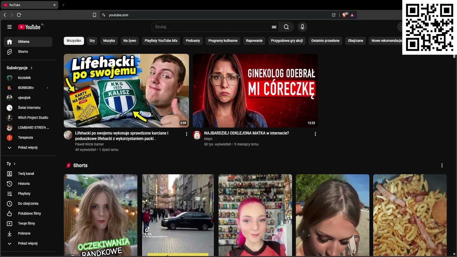Open the Ty section header
This screenshot has width=457, height=257.
click(11, 164)
